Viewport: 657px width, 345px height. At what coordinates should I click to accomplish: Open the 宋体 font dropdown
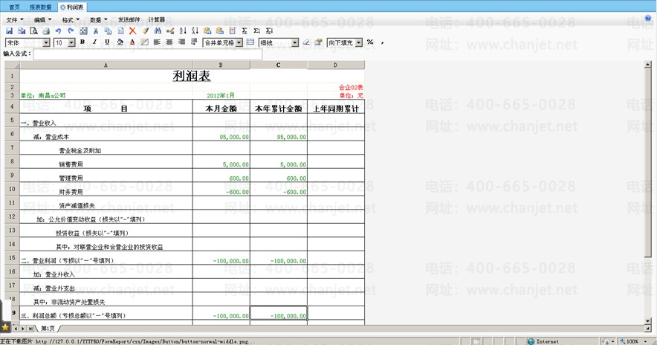46,43
